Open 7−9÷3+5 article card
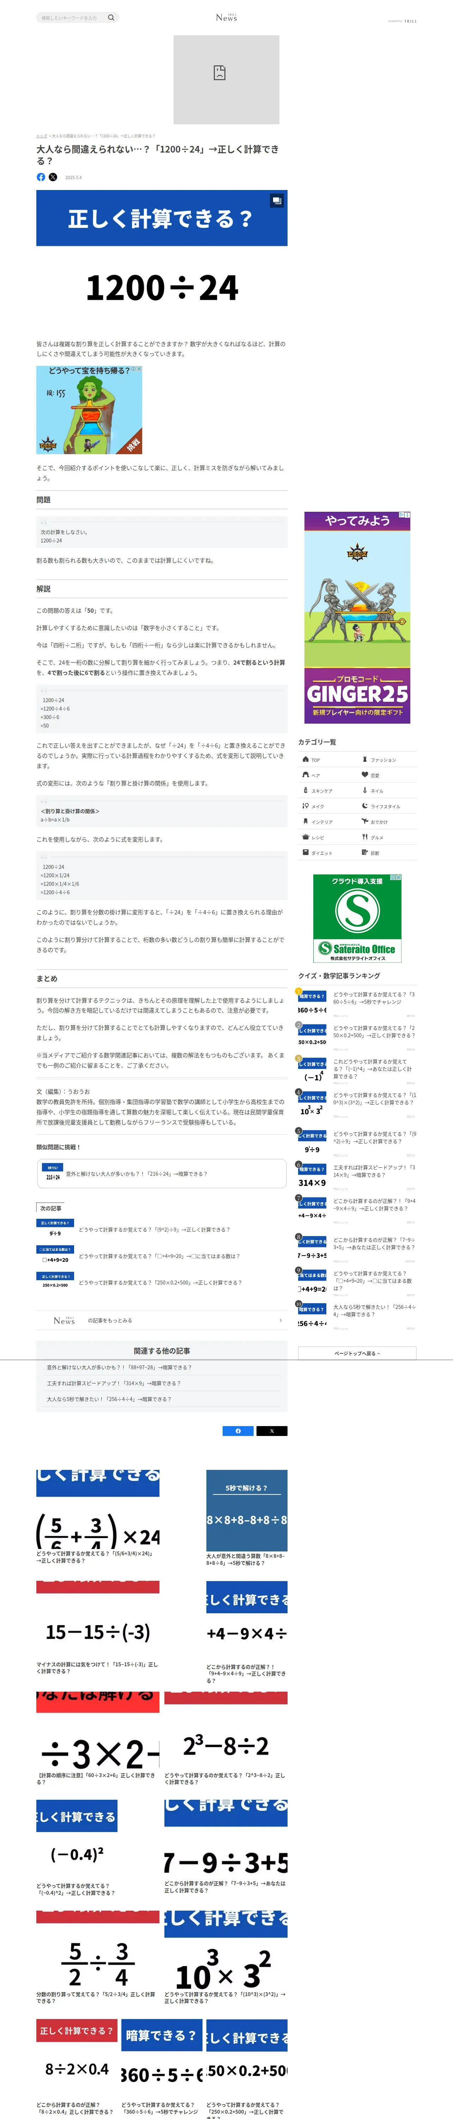The height and width of the screenshot is (2119, 453). coord(226,1847)
